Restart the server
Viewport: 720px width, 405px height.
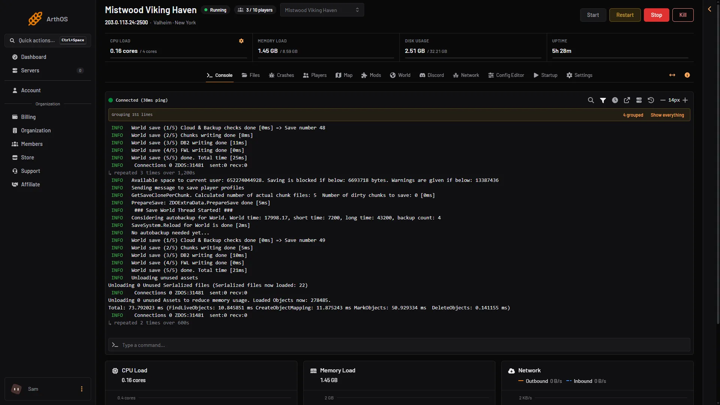(625, 15)
